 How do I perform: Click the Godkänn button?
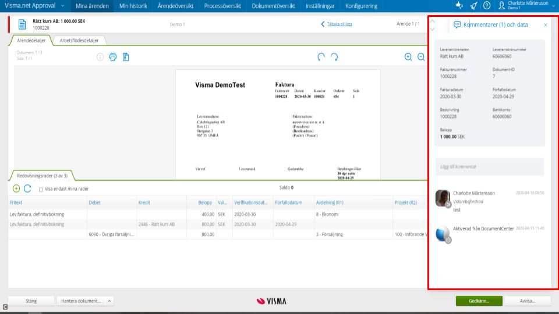pos(479,301)
